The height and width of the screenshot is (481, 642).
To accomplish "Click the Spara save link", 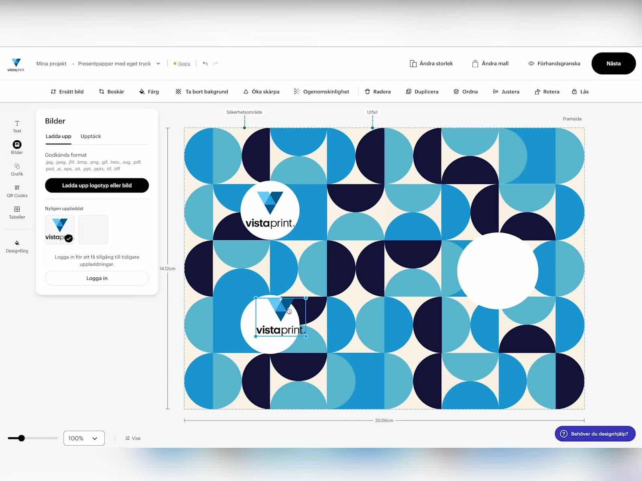I will pyautogui.click(x=184, y=63).
